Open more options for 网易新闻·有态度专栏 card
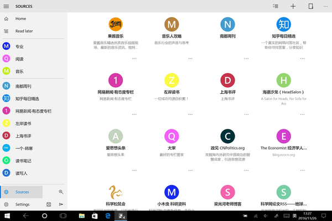 click(x=134, y=114)
